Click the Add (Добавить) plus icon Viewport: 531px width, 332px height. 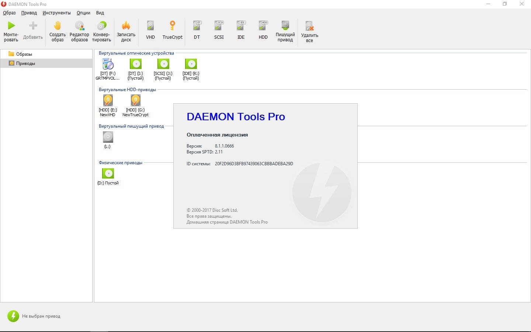33,25
